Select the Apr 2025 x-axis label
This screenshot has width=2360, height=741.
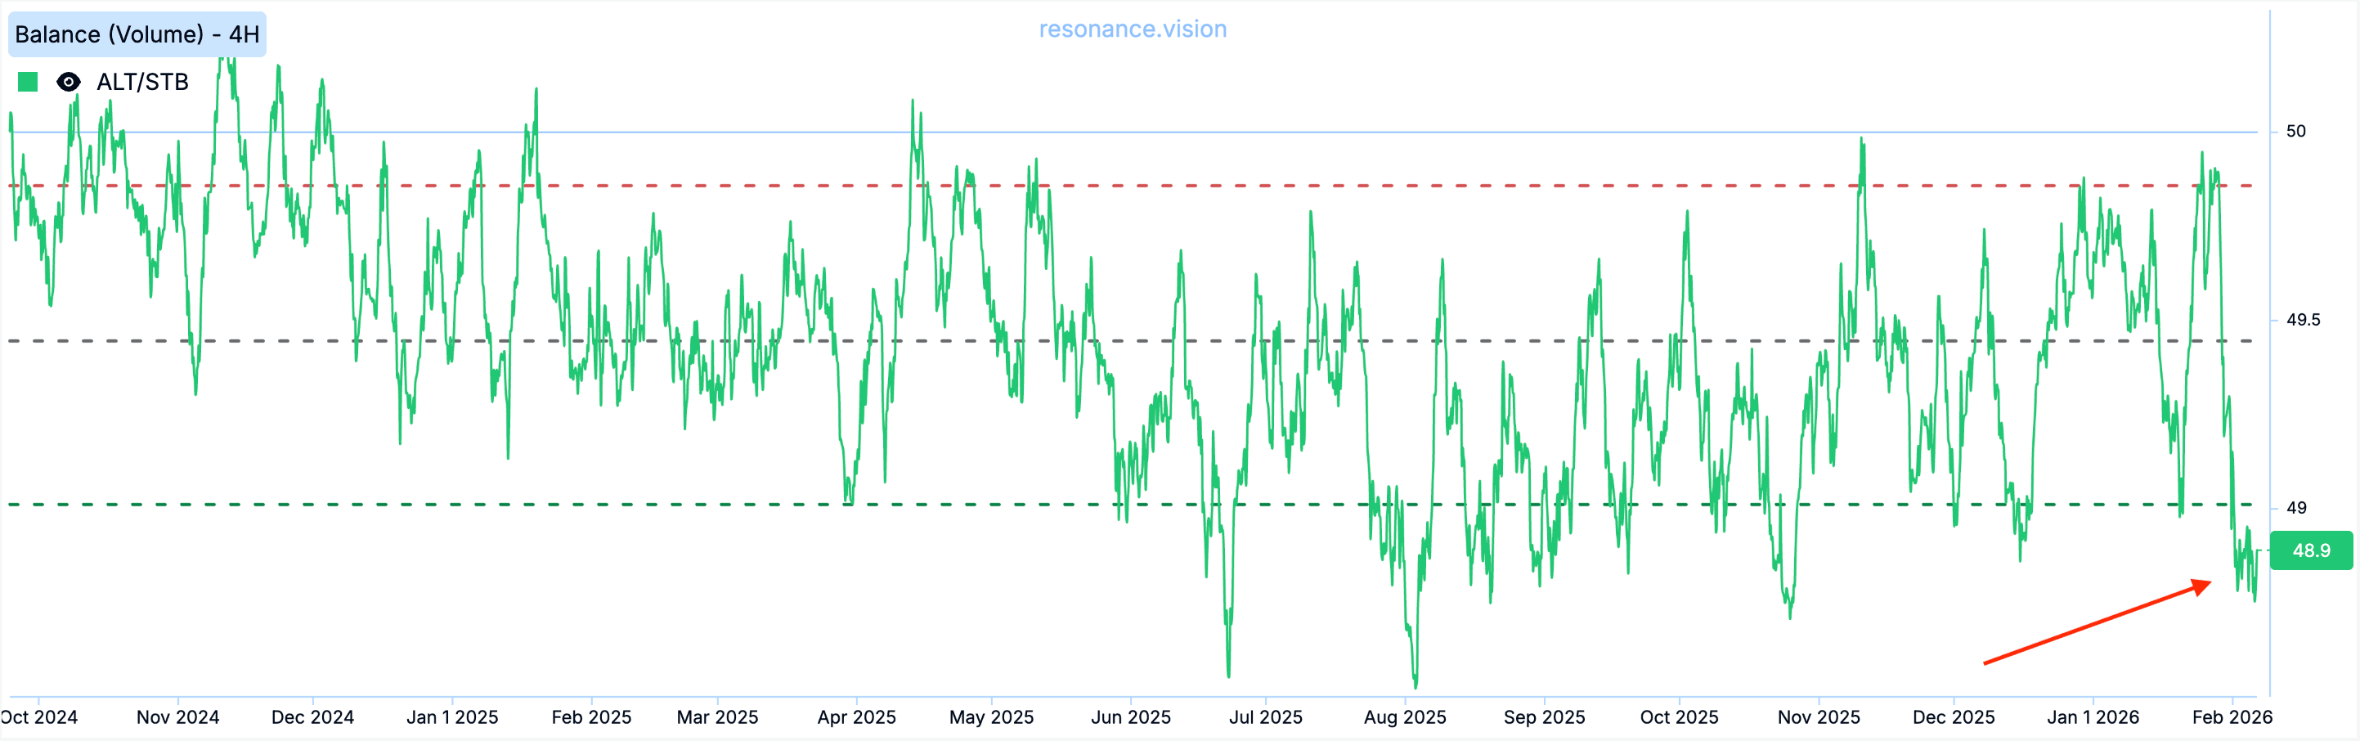click(x=855, y=717)
